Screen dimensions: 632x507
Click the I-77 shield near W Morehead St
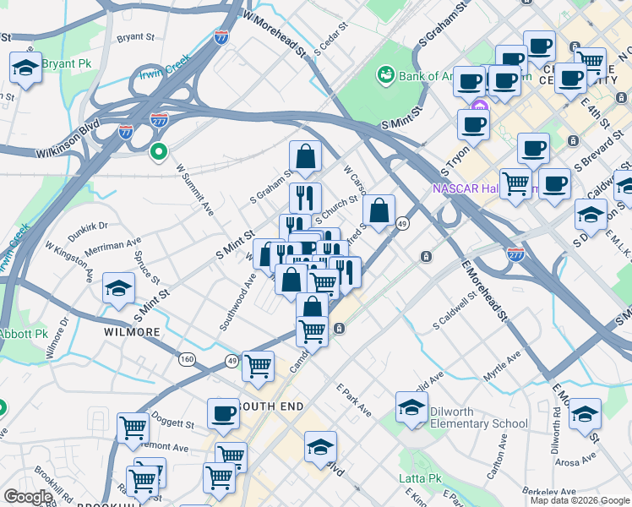click(x=221, y=37)
